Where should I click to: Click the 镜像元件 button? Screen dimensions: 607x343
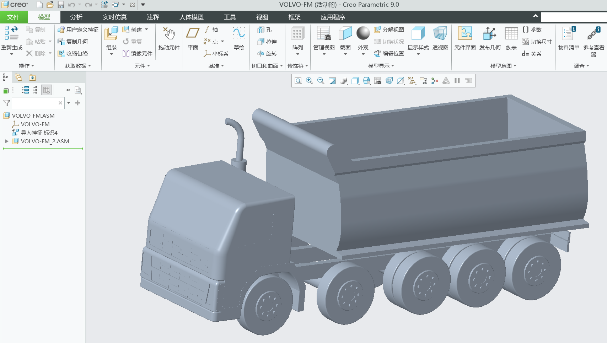click(x=137, y=53)
